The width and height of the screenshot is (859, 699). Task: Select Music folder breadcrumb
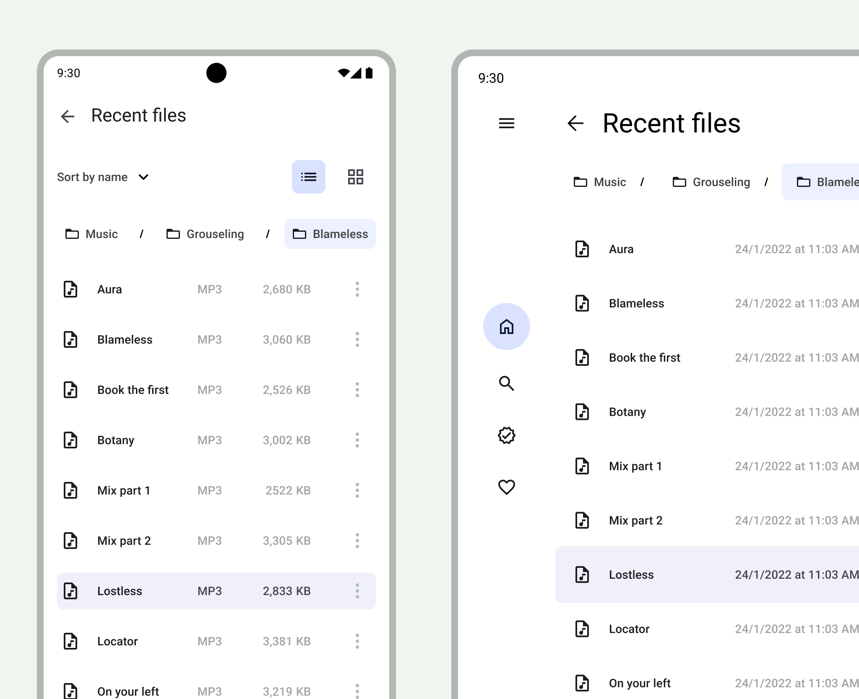tap(91, 233)
